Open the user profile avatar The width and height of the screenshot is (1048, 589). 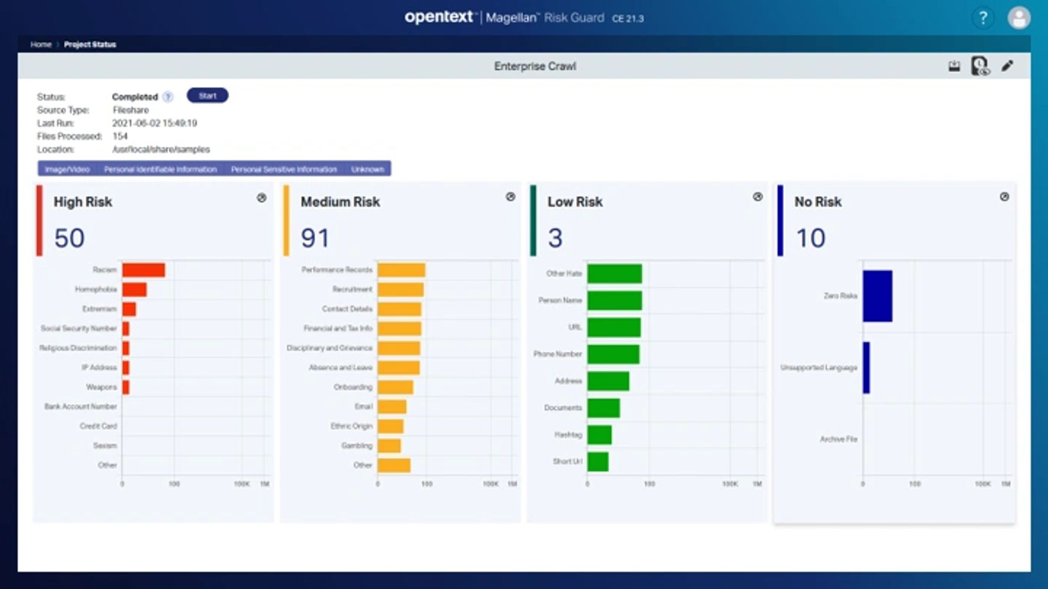[x=1019, y=18]
